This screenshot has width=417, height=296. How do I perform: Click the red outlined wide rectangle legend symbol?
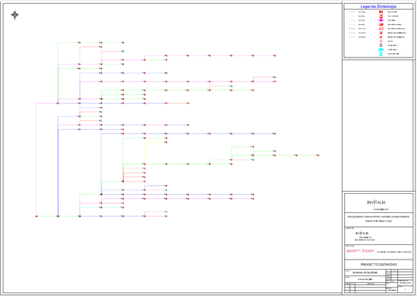tap(381, 28)
